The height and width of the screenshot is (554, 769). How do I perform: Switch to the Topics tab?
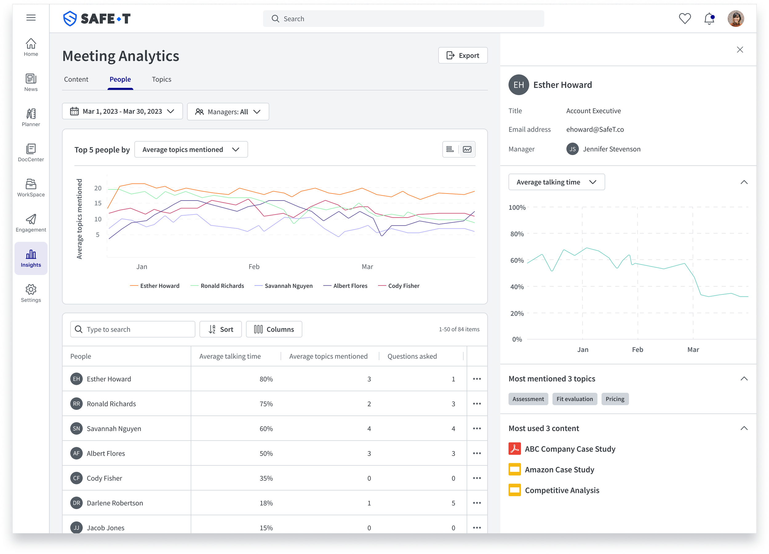161,79
